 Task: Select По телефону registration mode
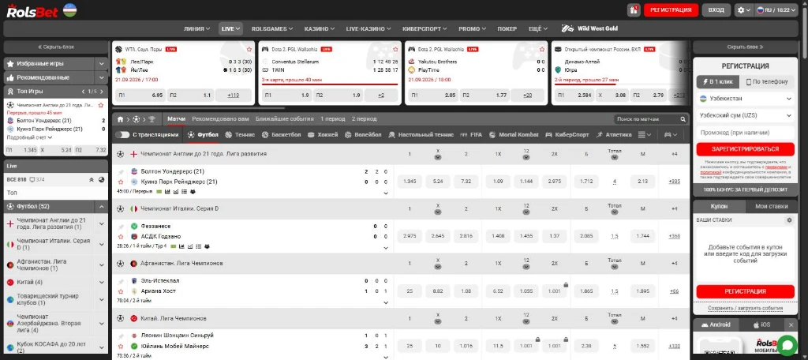coord(767,81)
